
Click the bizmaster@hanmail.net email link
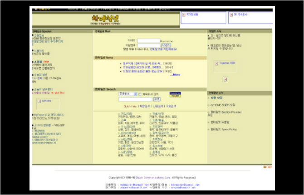185,185
